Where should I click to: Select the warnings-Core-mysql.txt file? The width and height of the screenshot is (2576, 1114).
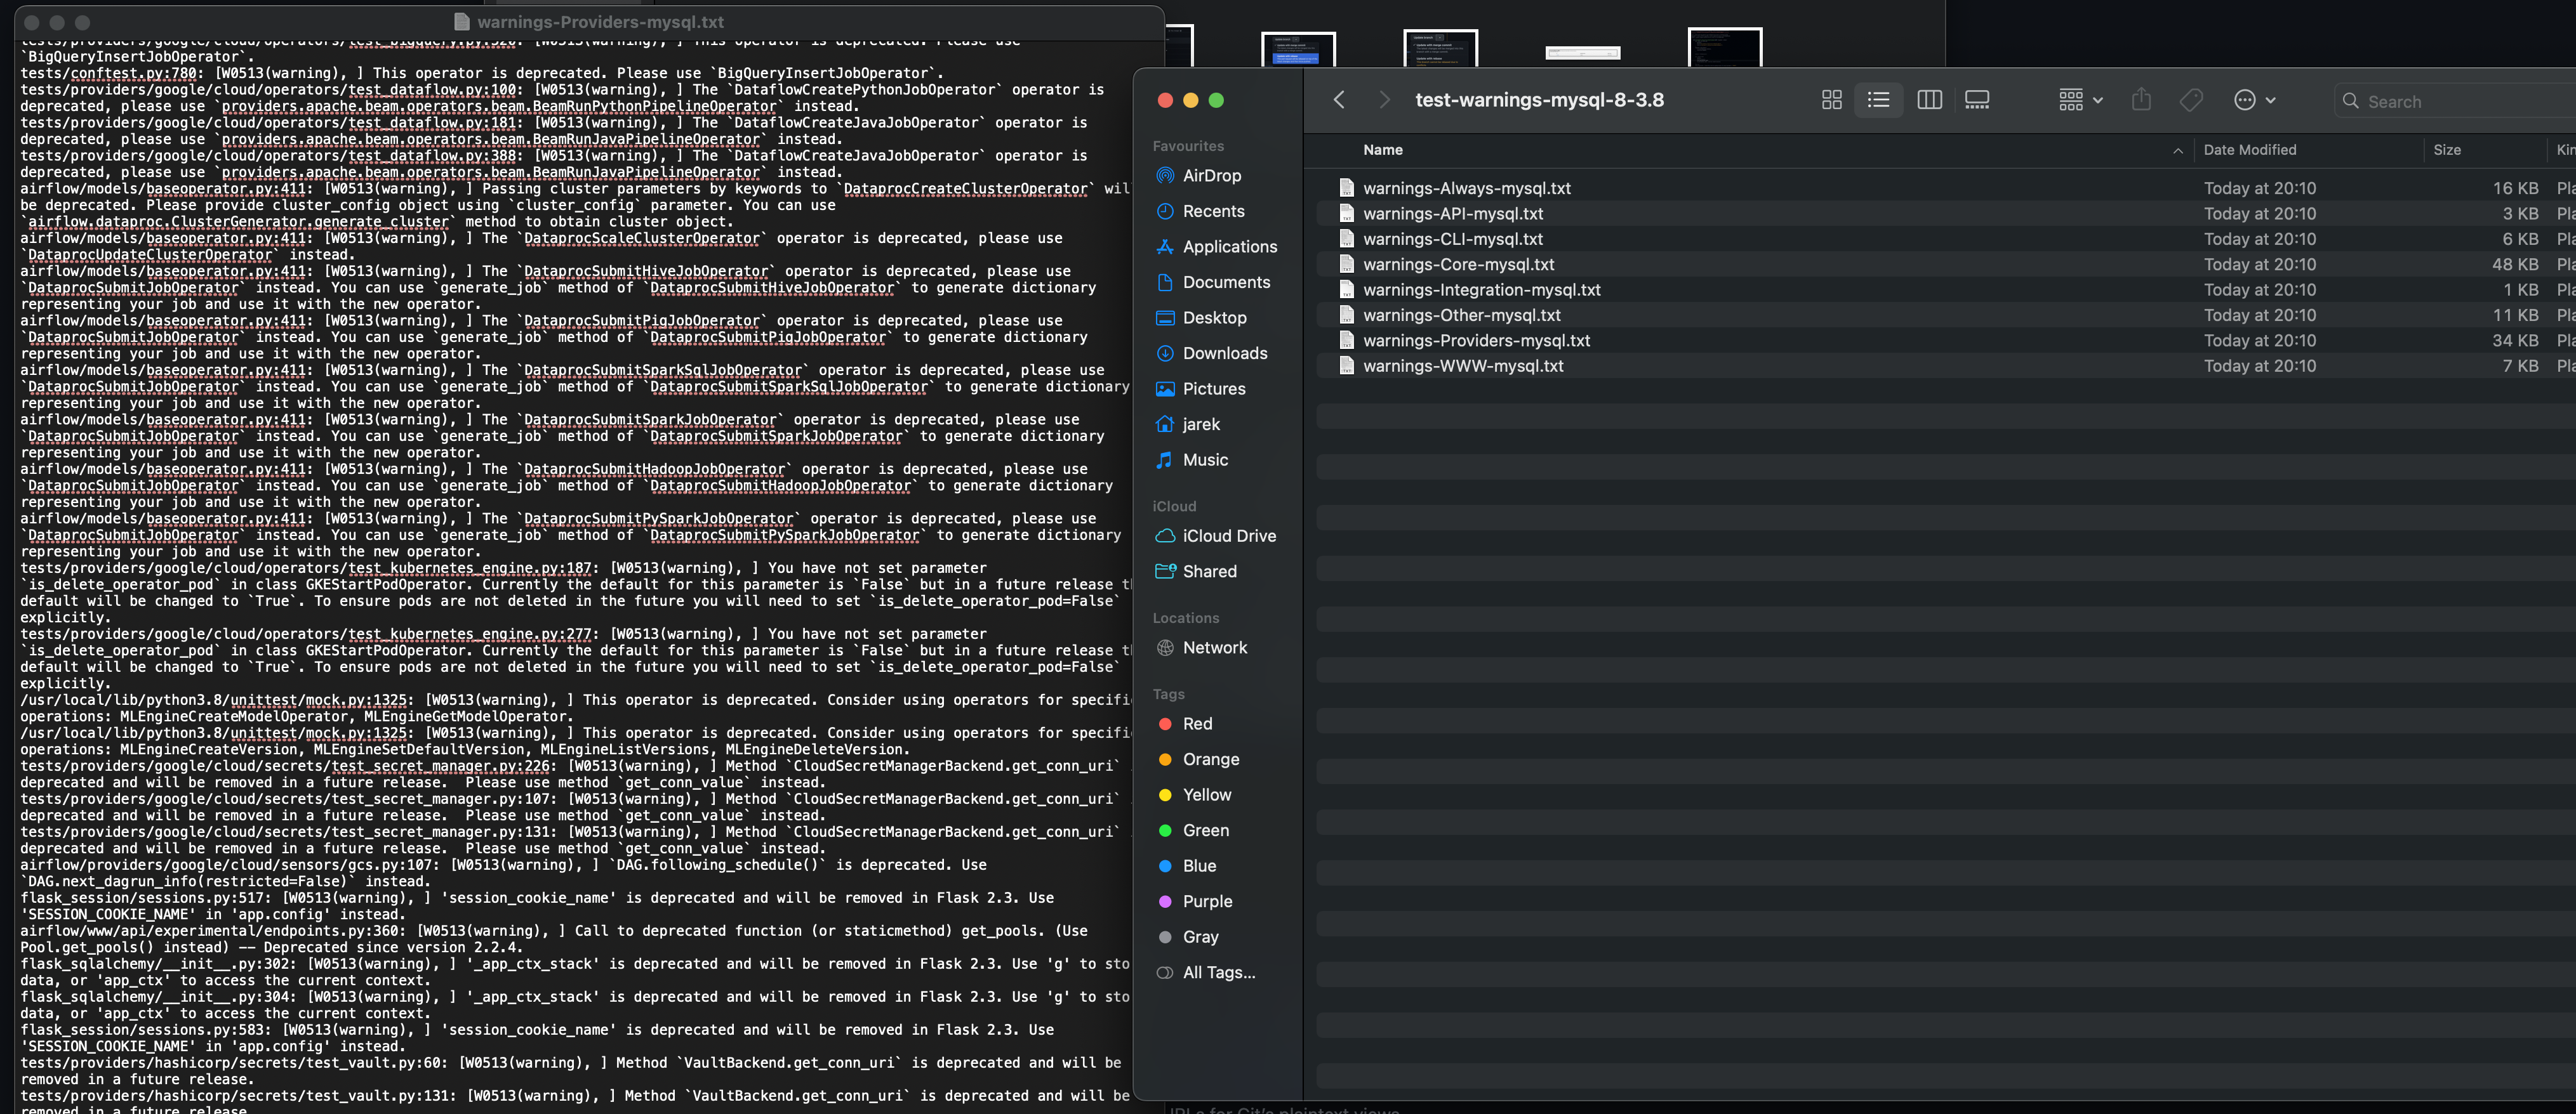pyautogui.click(x=1458, y=265)
